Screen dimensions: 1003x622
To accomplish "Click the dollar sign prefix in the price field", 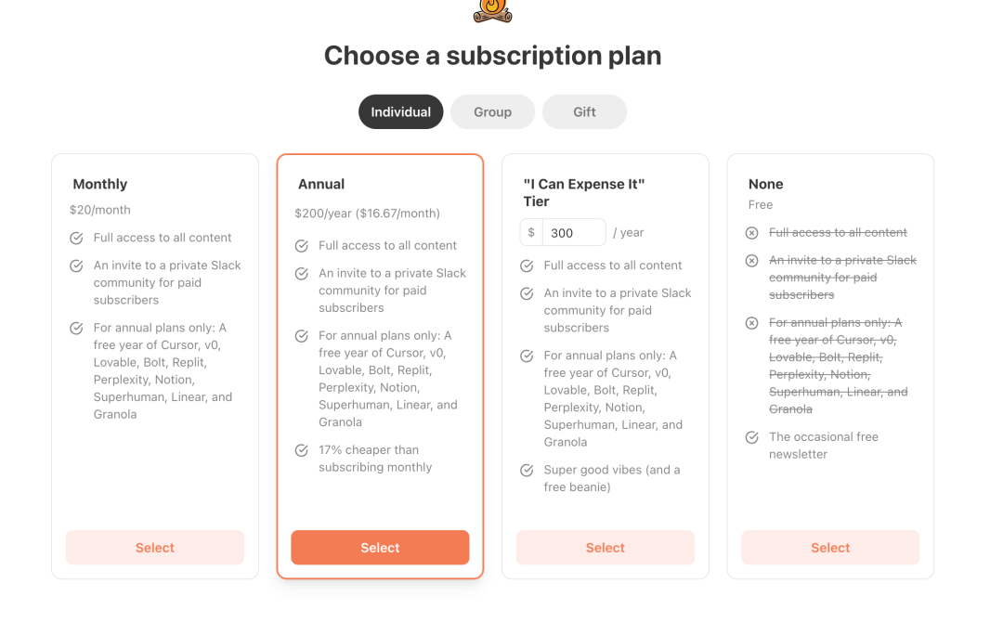I will (531, 233).
